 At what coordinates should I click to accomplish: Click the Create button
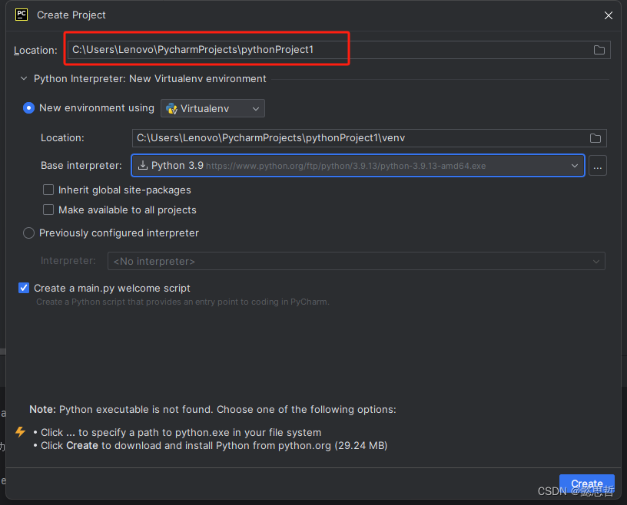[x=586, y=484]
